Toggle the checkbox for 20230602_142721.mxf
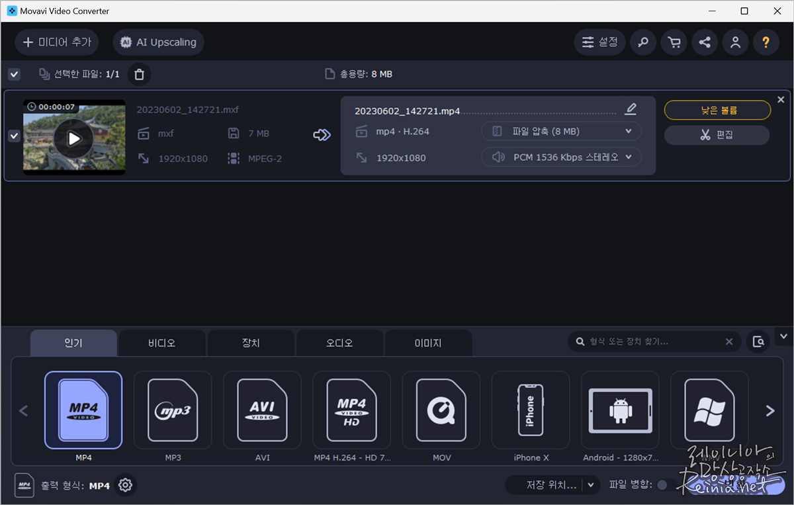The height and width of the screenshot is (505, 794). pyautogui.click(x=14, y=136)
